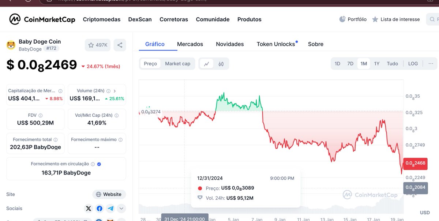Switch chart to line view icon
The height and width of the screenshot is (221, 439).
point(206,64)
